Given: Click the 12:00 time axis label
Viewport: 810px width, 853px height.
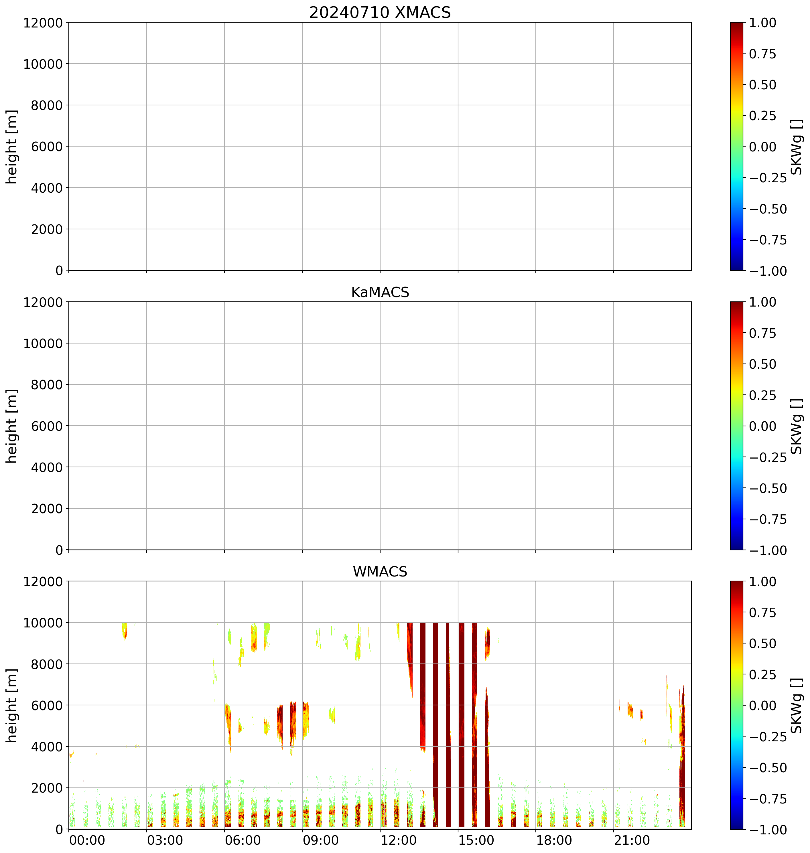Looking at the screenshot, I should coord(398,840).
